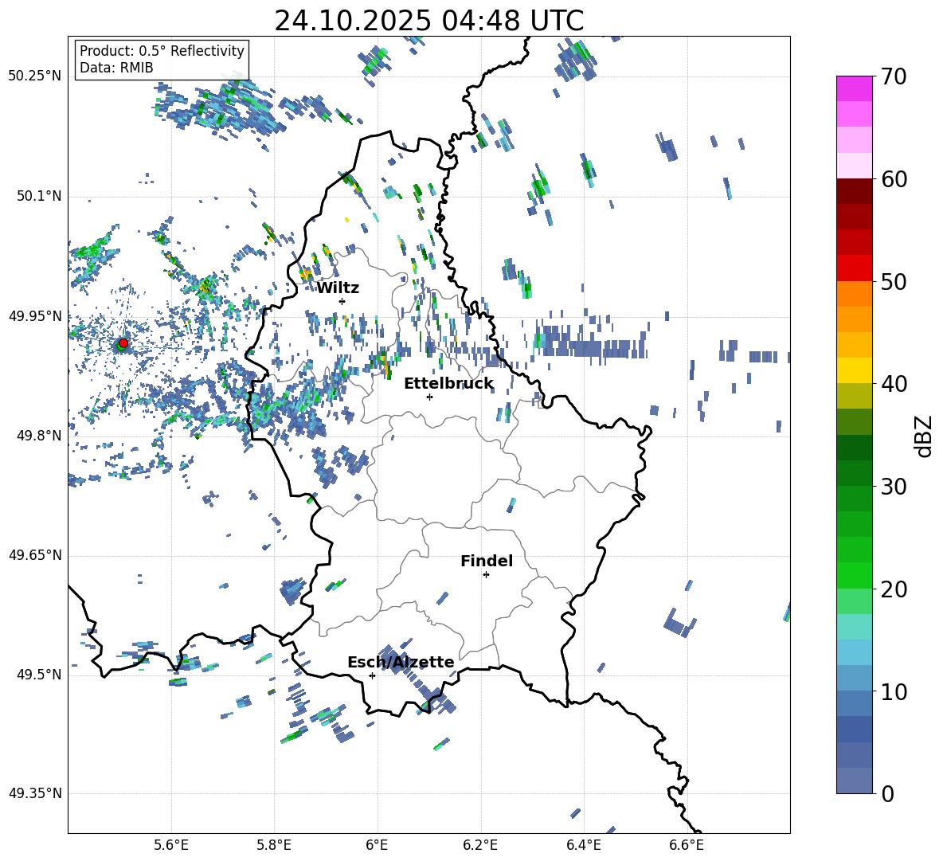
Task: Click the 20 value on the colorbar
Action: pos(894,589)
